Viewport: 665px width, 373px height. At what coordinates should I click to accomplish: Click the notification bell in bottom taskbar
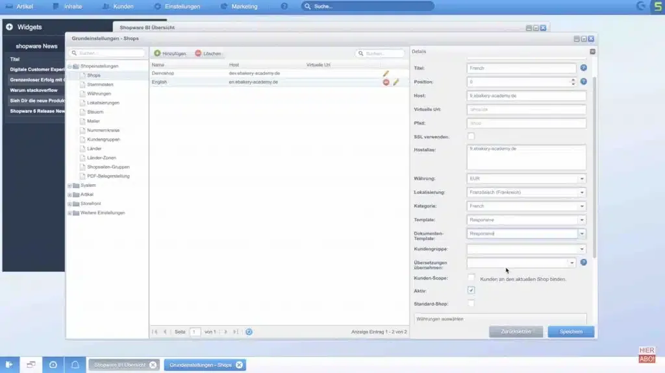point(75,365)
